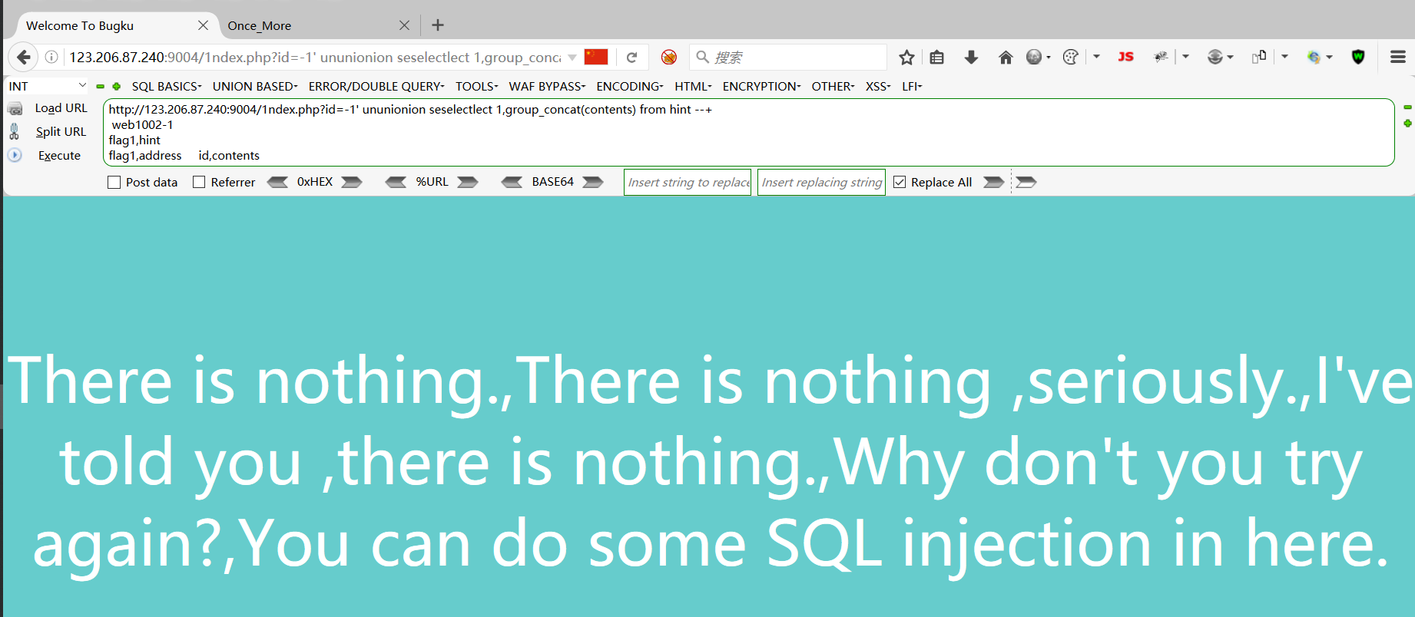Click the BASE64 encode right arrow

tap(593, 182)
